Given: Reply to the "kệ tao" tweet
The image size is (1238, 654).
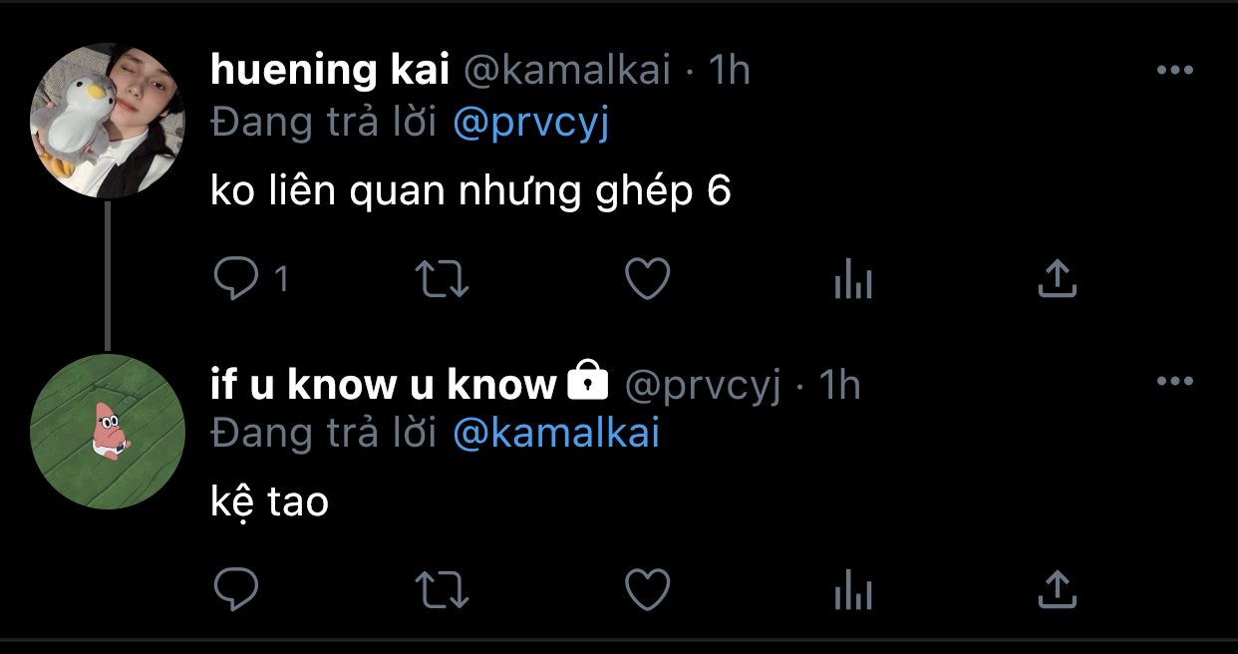Looking at the screenshot, I should (x=236, y=590).
